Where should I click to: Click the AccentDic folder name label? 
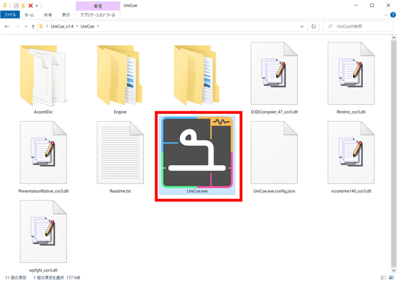[43, 112]
